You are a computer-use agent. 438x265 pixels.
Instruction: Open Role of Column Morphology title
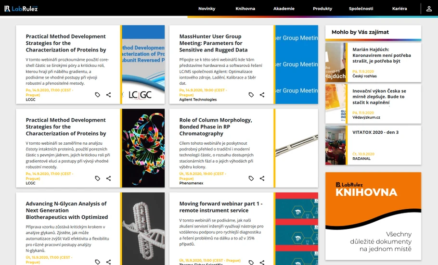pos(216,126)
